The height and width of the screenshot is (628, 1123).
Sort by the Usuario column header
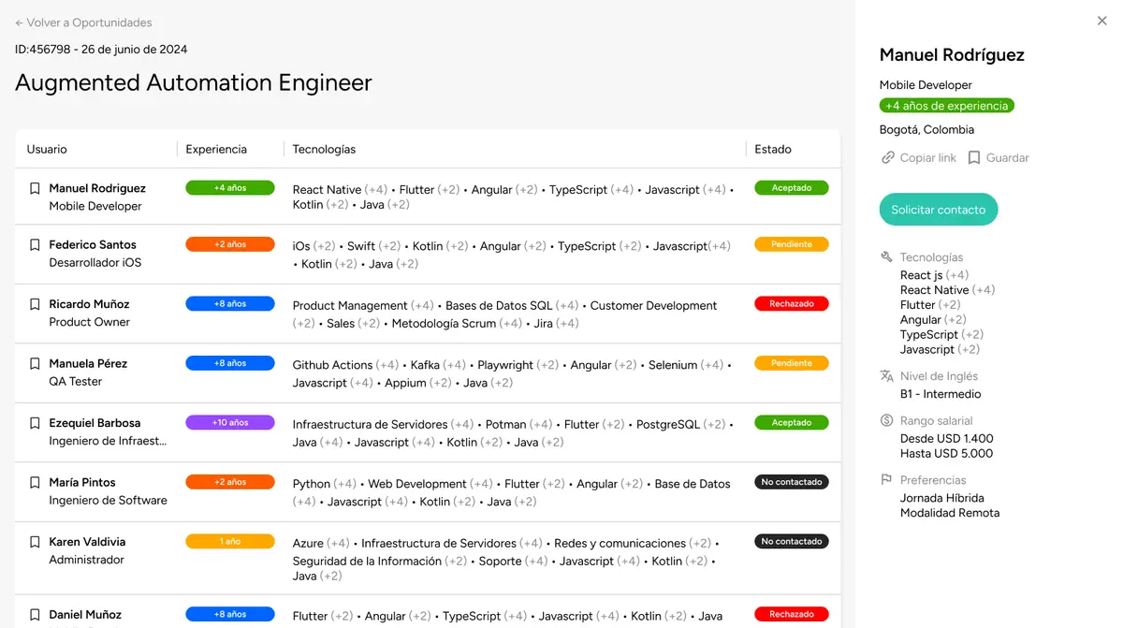coord(47,149)
